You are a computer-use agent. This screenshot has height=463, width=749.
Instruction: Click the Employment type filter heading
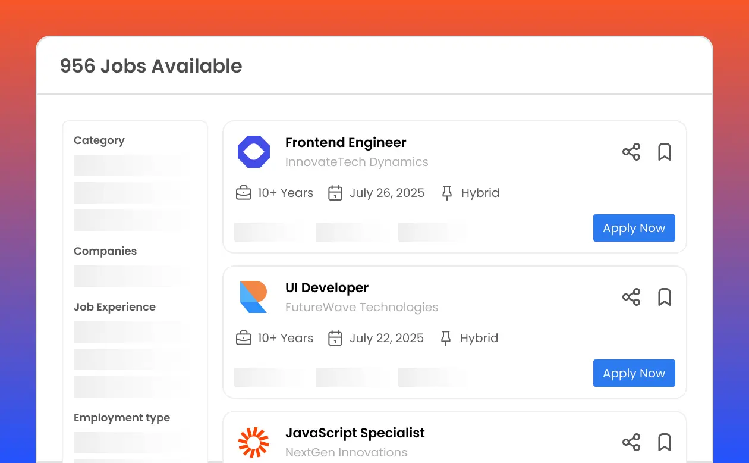click(122, 418)
